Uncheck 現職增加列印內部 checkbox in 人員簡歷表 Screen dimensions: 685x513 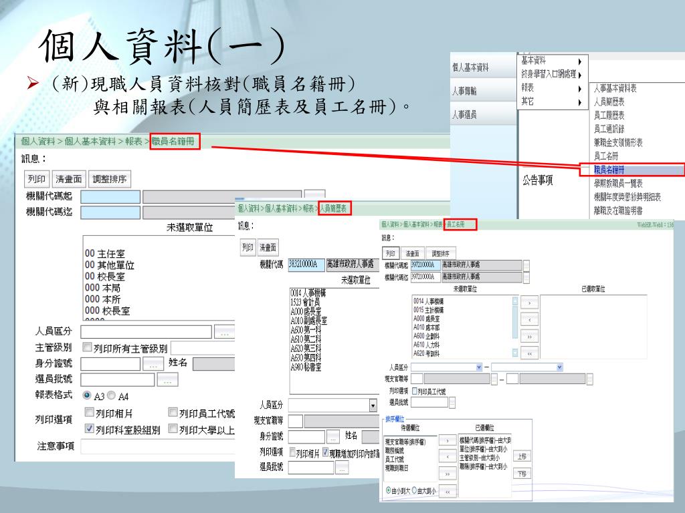point(326,453)
